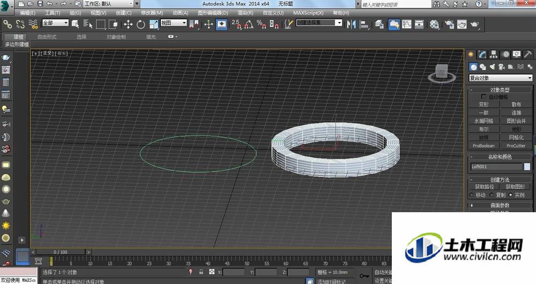Select the 实例 radio button
This screenshot has height=284, width=536.
[x=511, y=195]
